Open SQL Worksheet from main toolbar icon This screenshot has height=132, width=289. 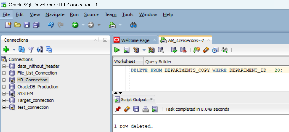click(112, 25)
